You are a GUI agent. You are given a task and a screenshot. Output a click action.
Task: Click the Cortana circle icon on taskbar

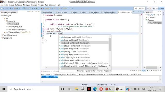(x=62, y=89)
